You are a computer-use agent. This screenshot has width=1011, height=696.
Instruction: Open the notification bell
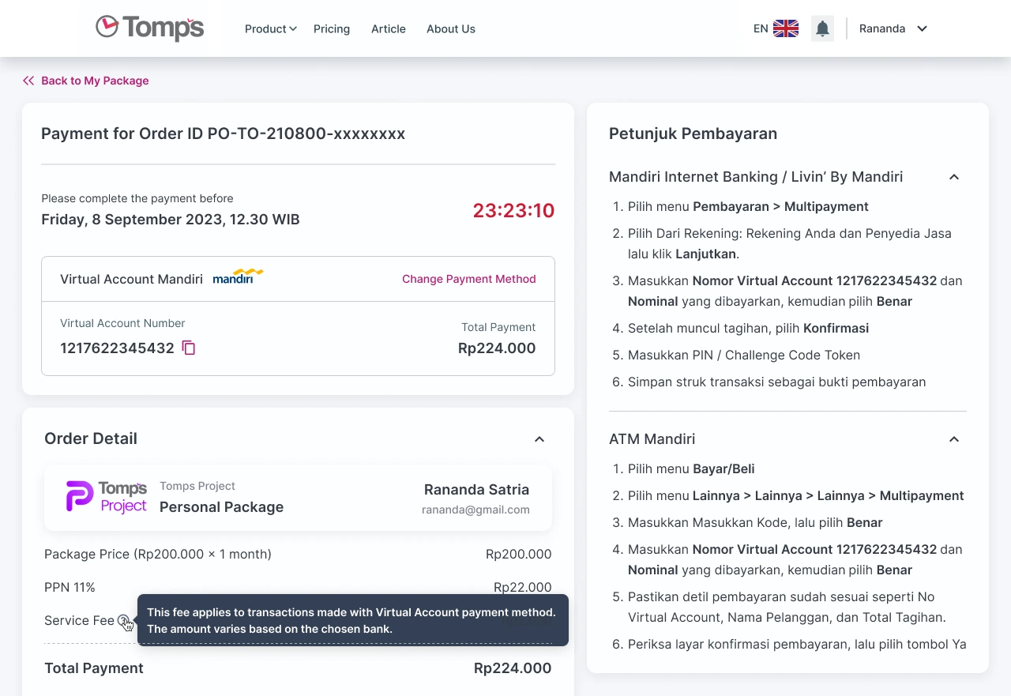[822, 29]
